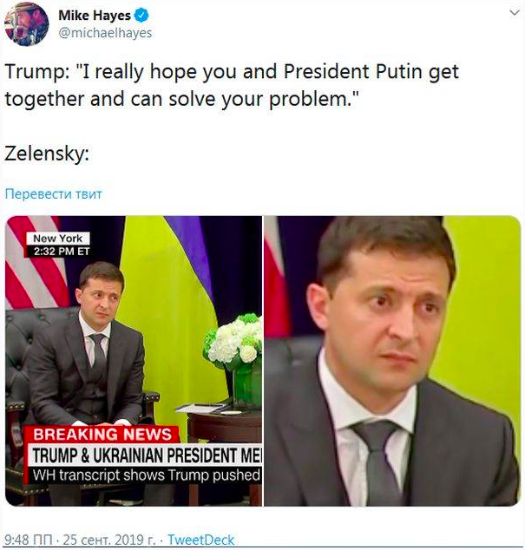Click the 25 сент. 2019 г. date

108,540
